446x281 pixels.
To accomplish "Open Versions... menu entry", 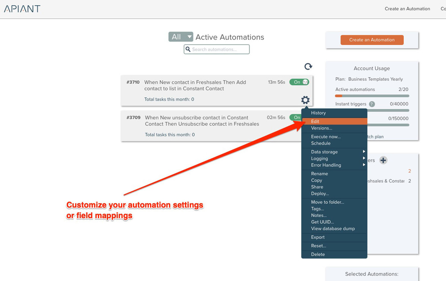I will click(x=334, y=128).
